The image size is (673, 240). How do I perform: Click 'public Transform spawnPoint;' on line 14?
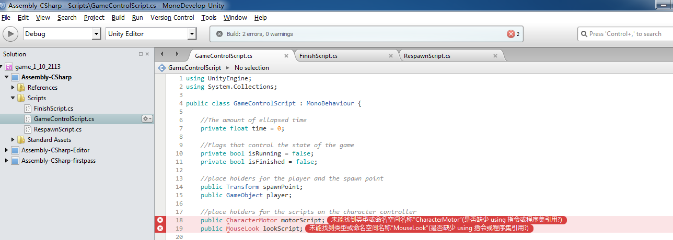[251, 187]
